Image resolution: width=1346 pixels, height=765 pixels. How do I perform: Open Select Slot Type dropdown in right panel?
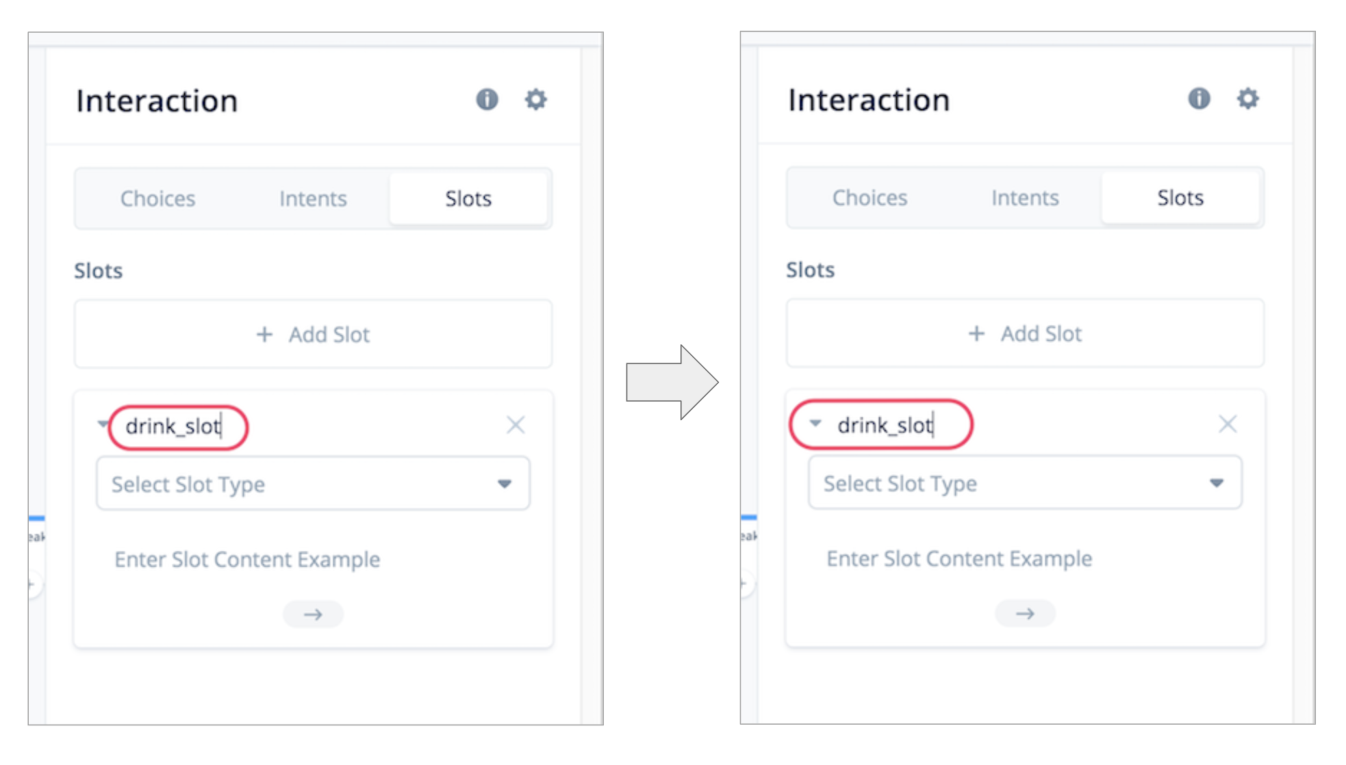(x=1025, y=483)
